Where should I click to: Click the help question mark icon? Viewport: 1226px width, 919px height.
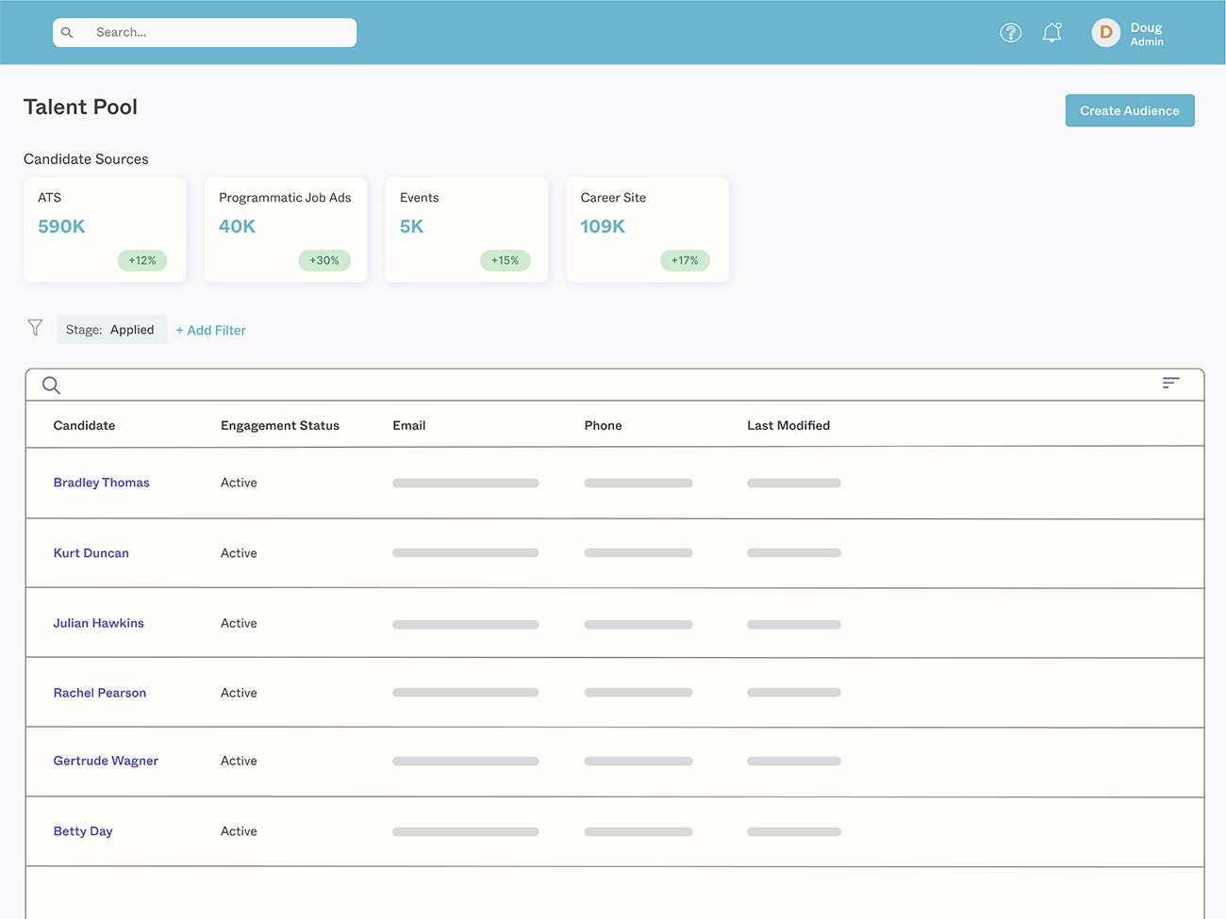1010,33
